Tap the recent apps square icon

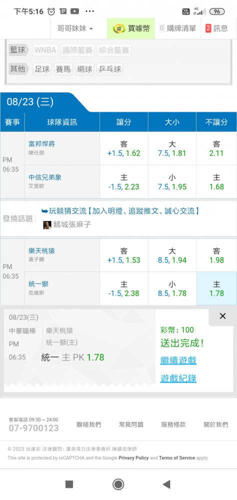69,484
